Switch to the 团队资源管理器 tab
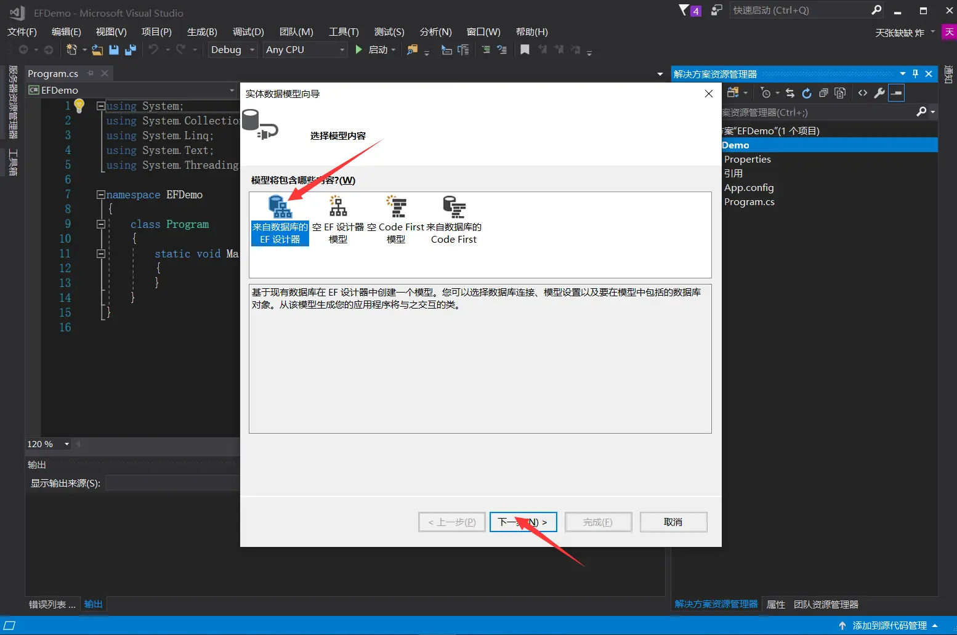The width and height of the screenshot is (957, 635). [x=826, y=605]
